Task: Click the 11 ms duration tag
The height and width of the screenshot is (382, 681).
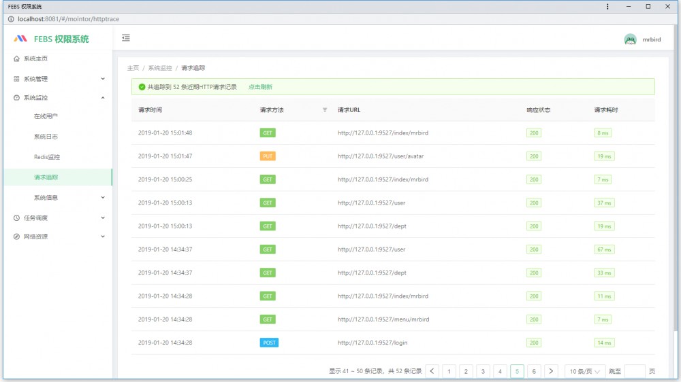Action: pyautogui.click(x=604, y=296)
